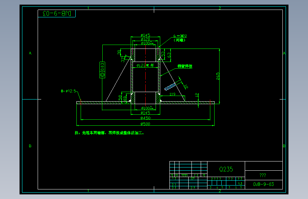Select the ø500 flange diameter dimension
The image size is (308, 199).
point(145,124)
